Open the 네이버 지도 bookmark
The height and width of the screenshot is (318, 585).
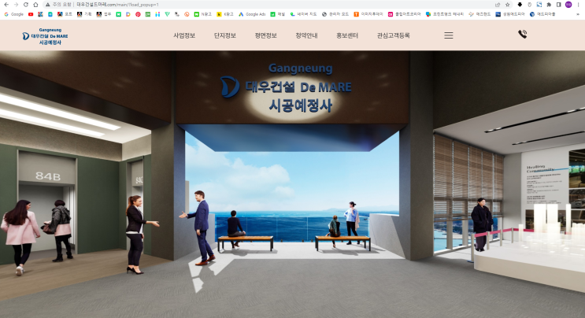coord(303,14)
